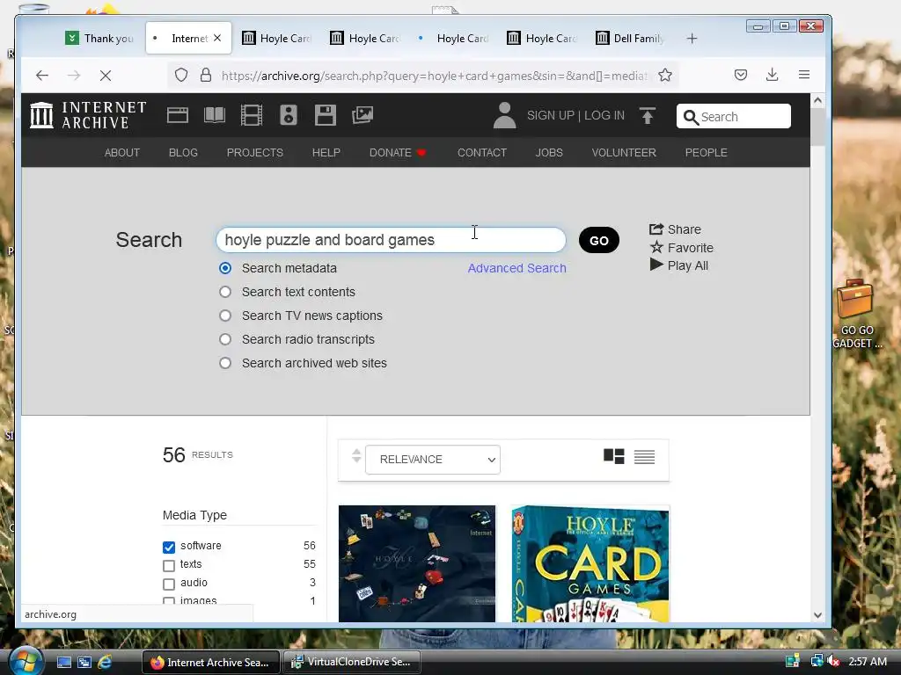Toggle sort direction arrows beside Relevance
Image resolution: width=901 pixels, height=675 pixels.
coord(356,456)
